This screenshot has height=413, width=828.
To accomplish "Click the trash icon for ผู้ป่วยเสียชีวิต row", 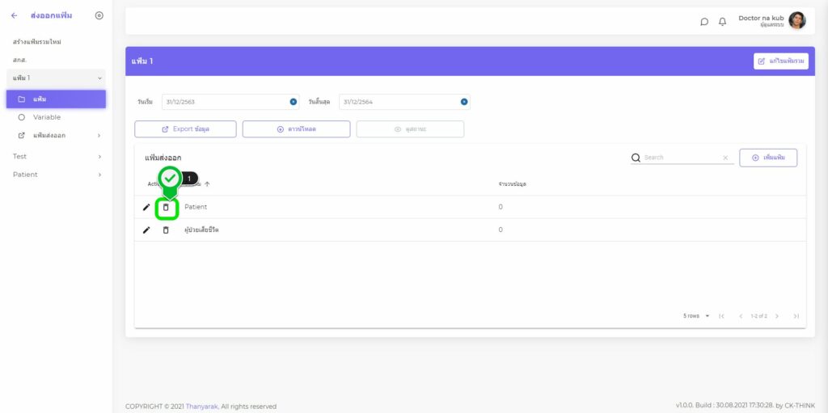I will [166, 230].
